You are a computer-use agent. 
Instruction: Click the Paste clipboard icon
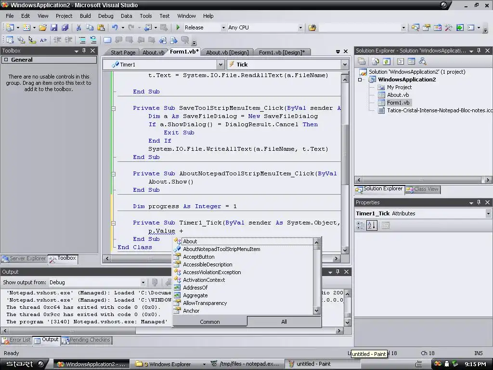pos(101,27)
